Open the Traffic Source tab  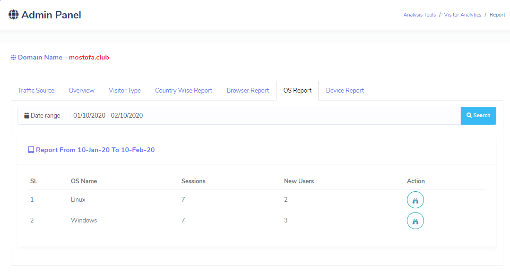[36, 91]
